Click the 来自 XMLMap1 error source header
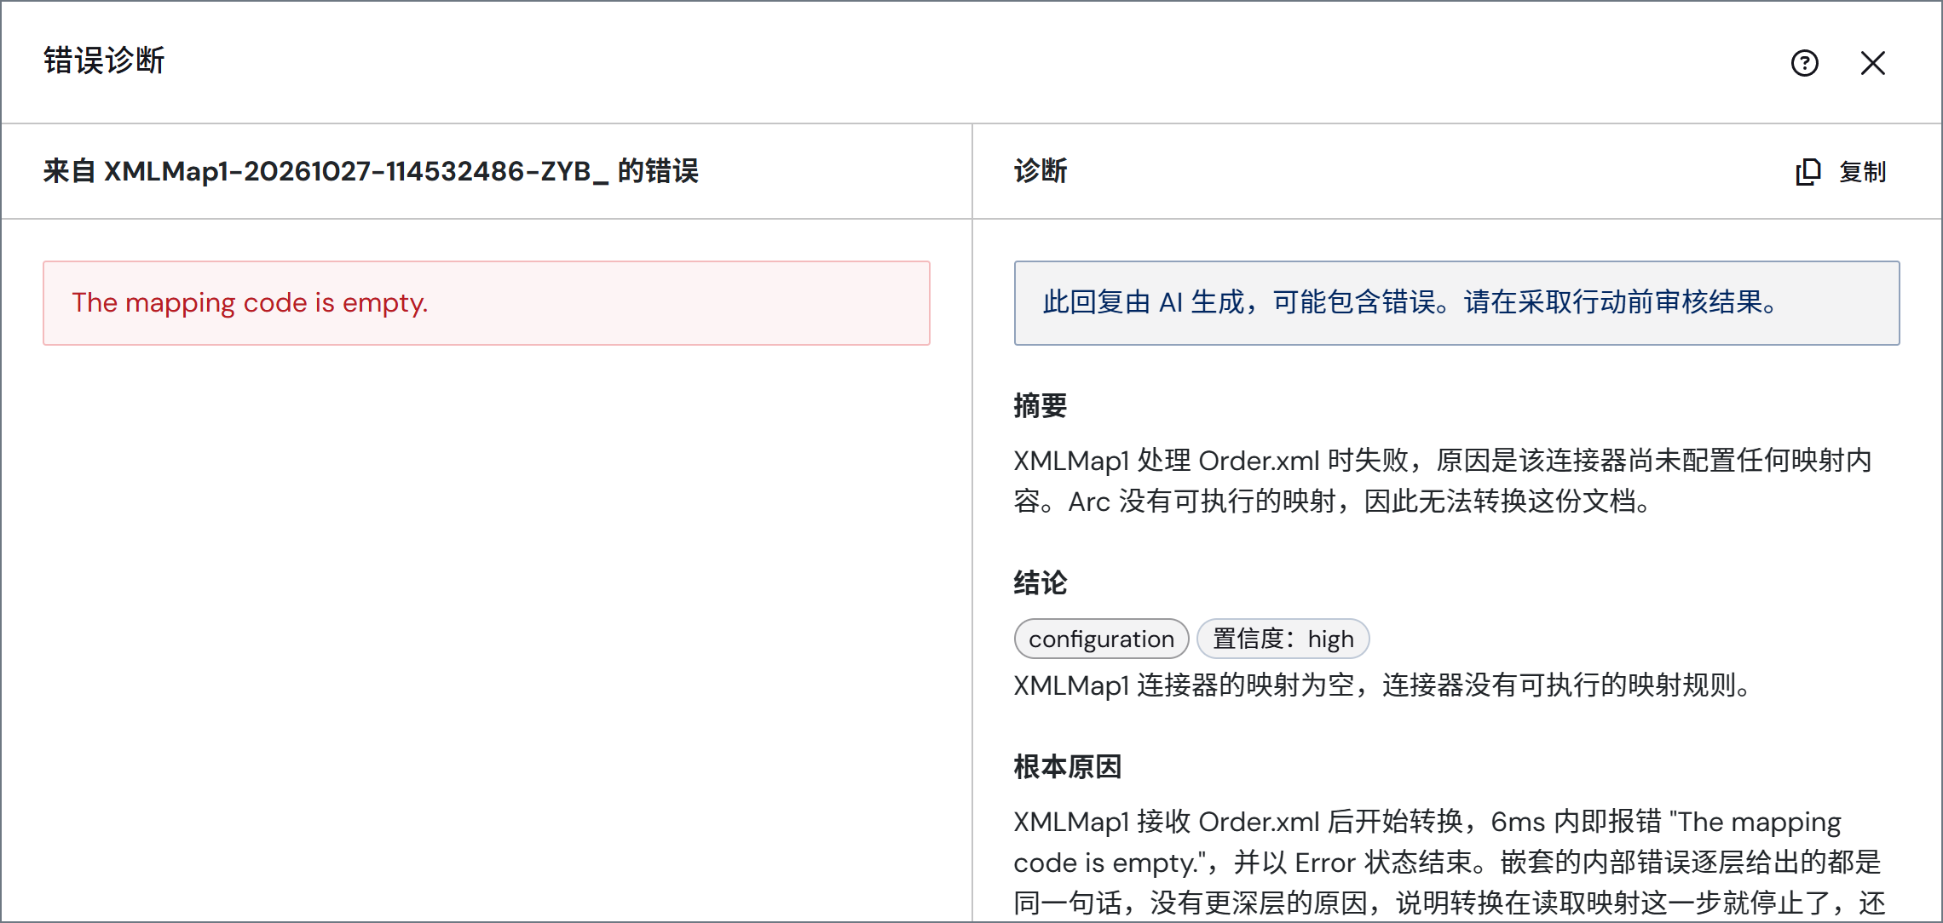The width and height of the screenshot is (1943, 923). tap(371, 171)
